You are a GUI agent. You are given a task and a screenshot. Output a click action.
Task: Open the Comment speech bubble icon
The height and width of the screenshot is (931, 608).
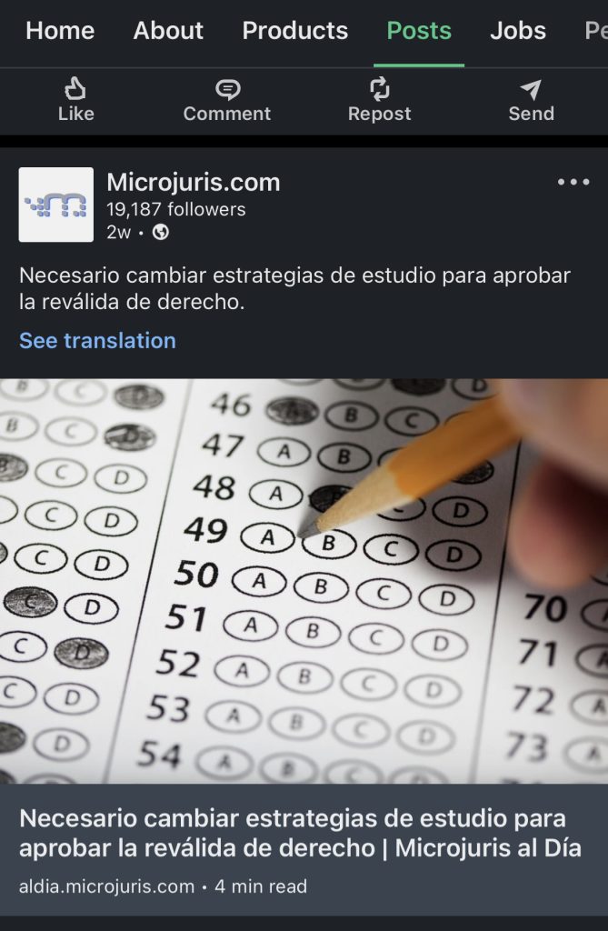tap(227, 89)
